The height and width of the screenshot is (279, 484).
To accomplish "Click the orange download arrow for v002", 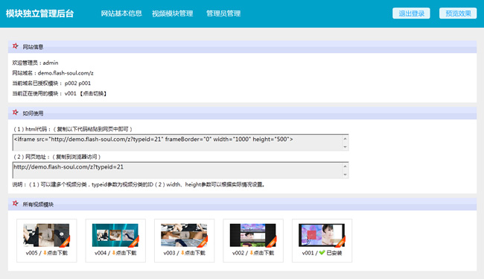I will 252,253.
